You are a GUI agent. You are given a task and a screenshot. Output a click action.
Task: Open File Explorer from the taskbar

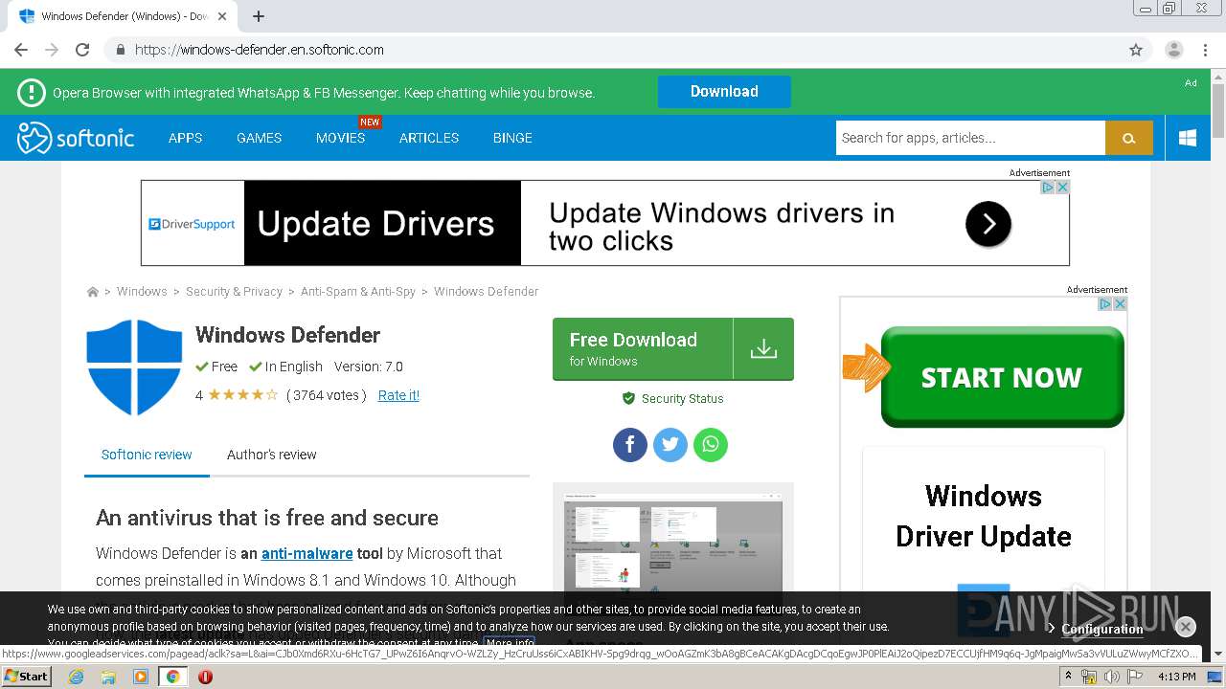pos(108,677)
